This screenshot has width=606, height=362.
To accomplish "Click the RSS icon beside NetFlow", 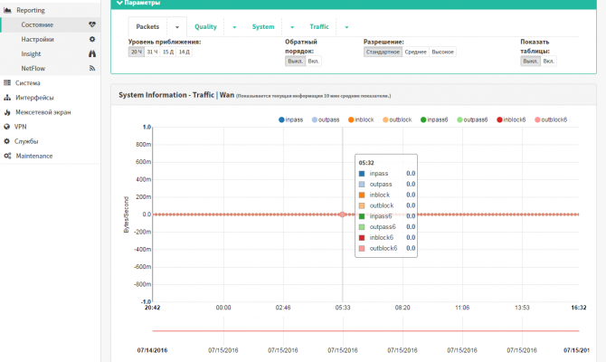I will pyautogui.click(x=92, y=68).
